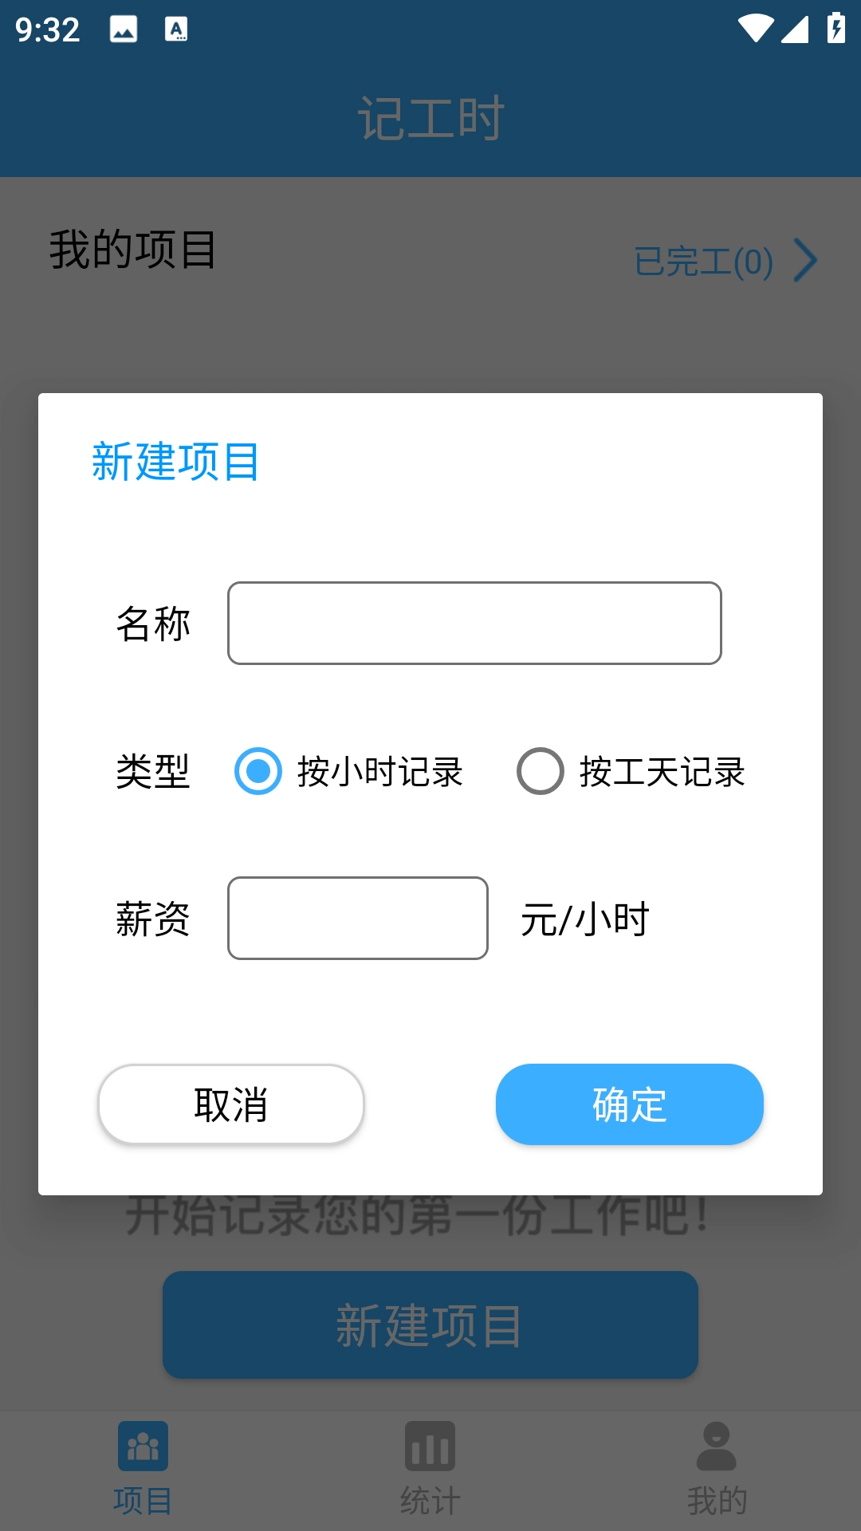Tap the battery charging icon
This screenshot has height=1531, width=861.
[x=835, y=29]
